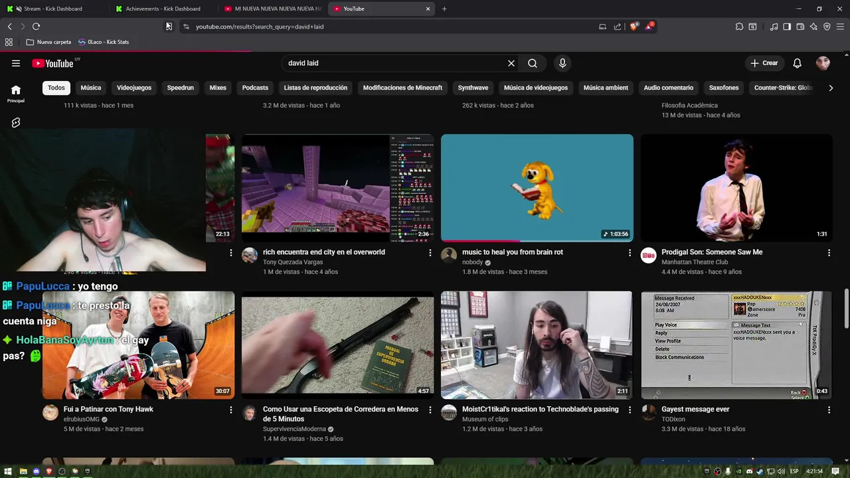Open the music note playlist icon in toolbar
Viewport: 850px width, 478px height.
click(x=774, y=27)
